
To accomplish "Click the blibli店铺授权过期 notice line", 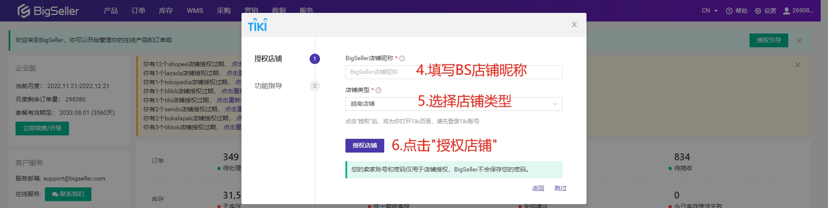I will pos(192,91).
